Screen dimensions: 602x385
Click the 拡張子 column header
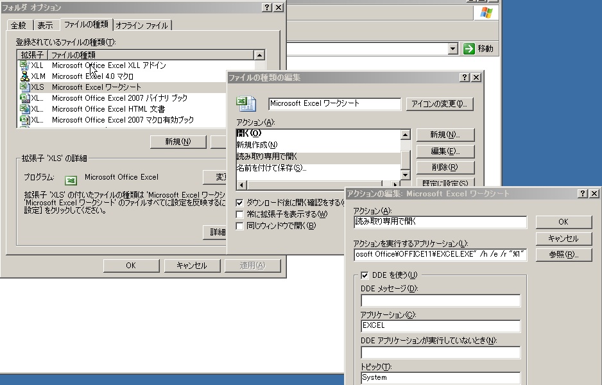pos(32,55)
